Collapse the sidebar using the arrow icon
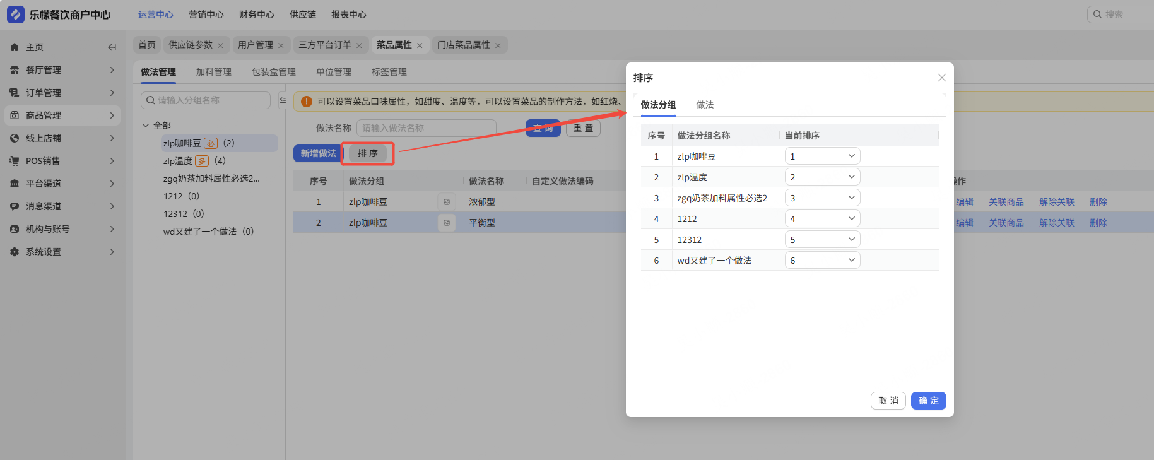 tap(112, 47)
